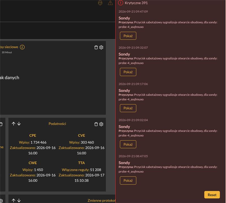Show details of the 09:17:06 alert
Viewport: 226px width, 203px height.
128,108
